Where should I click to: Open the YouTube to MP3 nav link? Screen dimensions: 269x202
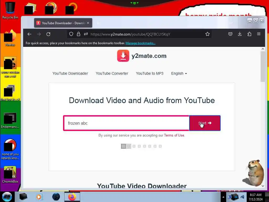tap(149, 74)
